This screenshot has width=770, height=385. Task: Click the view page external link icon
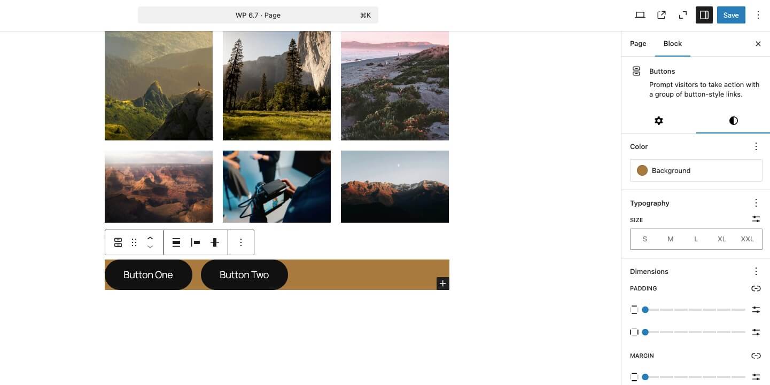click(x=662, y=15)
